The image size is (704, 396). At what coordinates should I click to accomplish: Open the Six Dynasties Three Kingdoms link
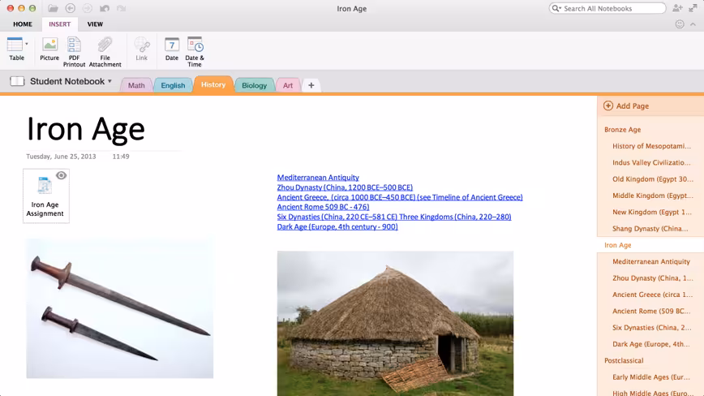pyautogui.click(x=393, y=217)
